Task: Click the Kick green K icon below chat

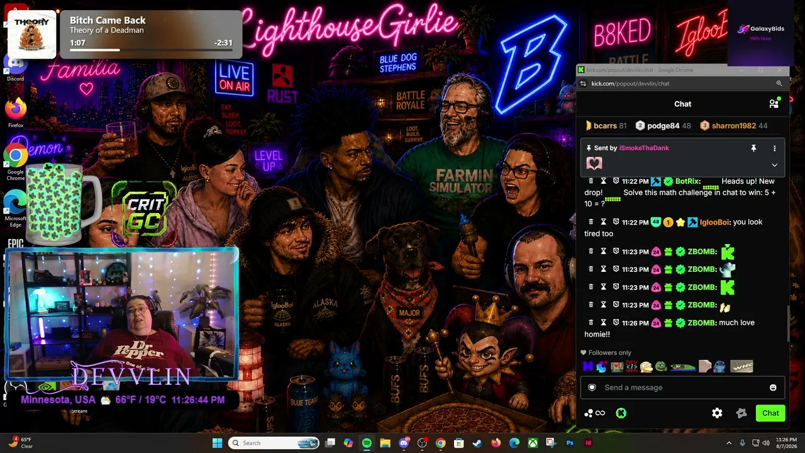Action: click(x=621, y=413)
